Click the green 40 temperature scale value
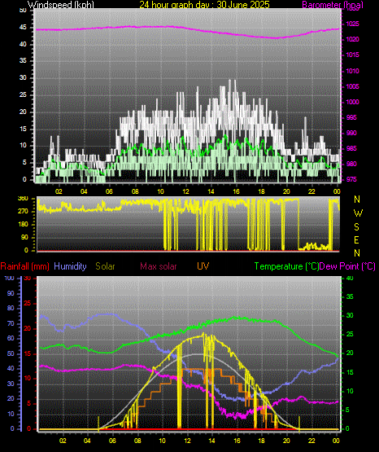Image resolution: width=379 pixels, height=452 pixels. click(x=350, y=279)
